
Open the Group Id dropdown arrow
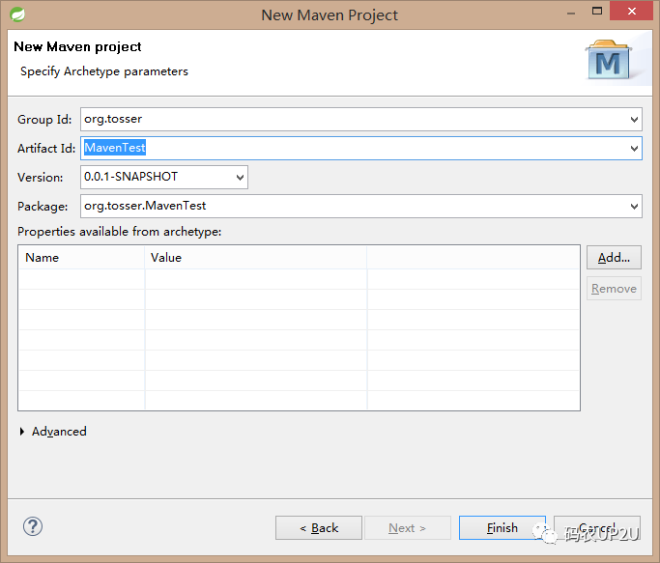coord(634,120)
